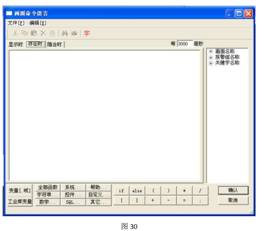Switch to the 隐含时 tab
Screen dimensions: 264x231
pyautogui.click(x=55, y=44)
